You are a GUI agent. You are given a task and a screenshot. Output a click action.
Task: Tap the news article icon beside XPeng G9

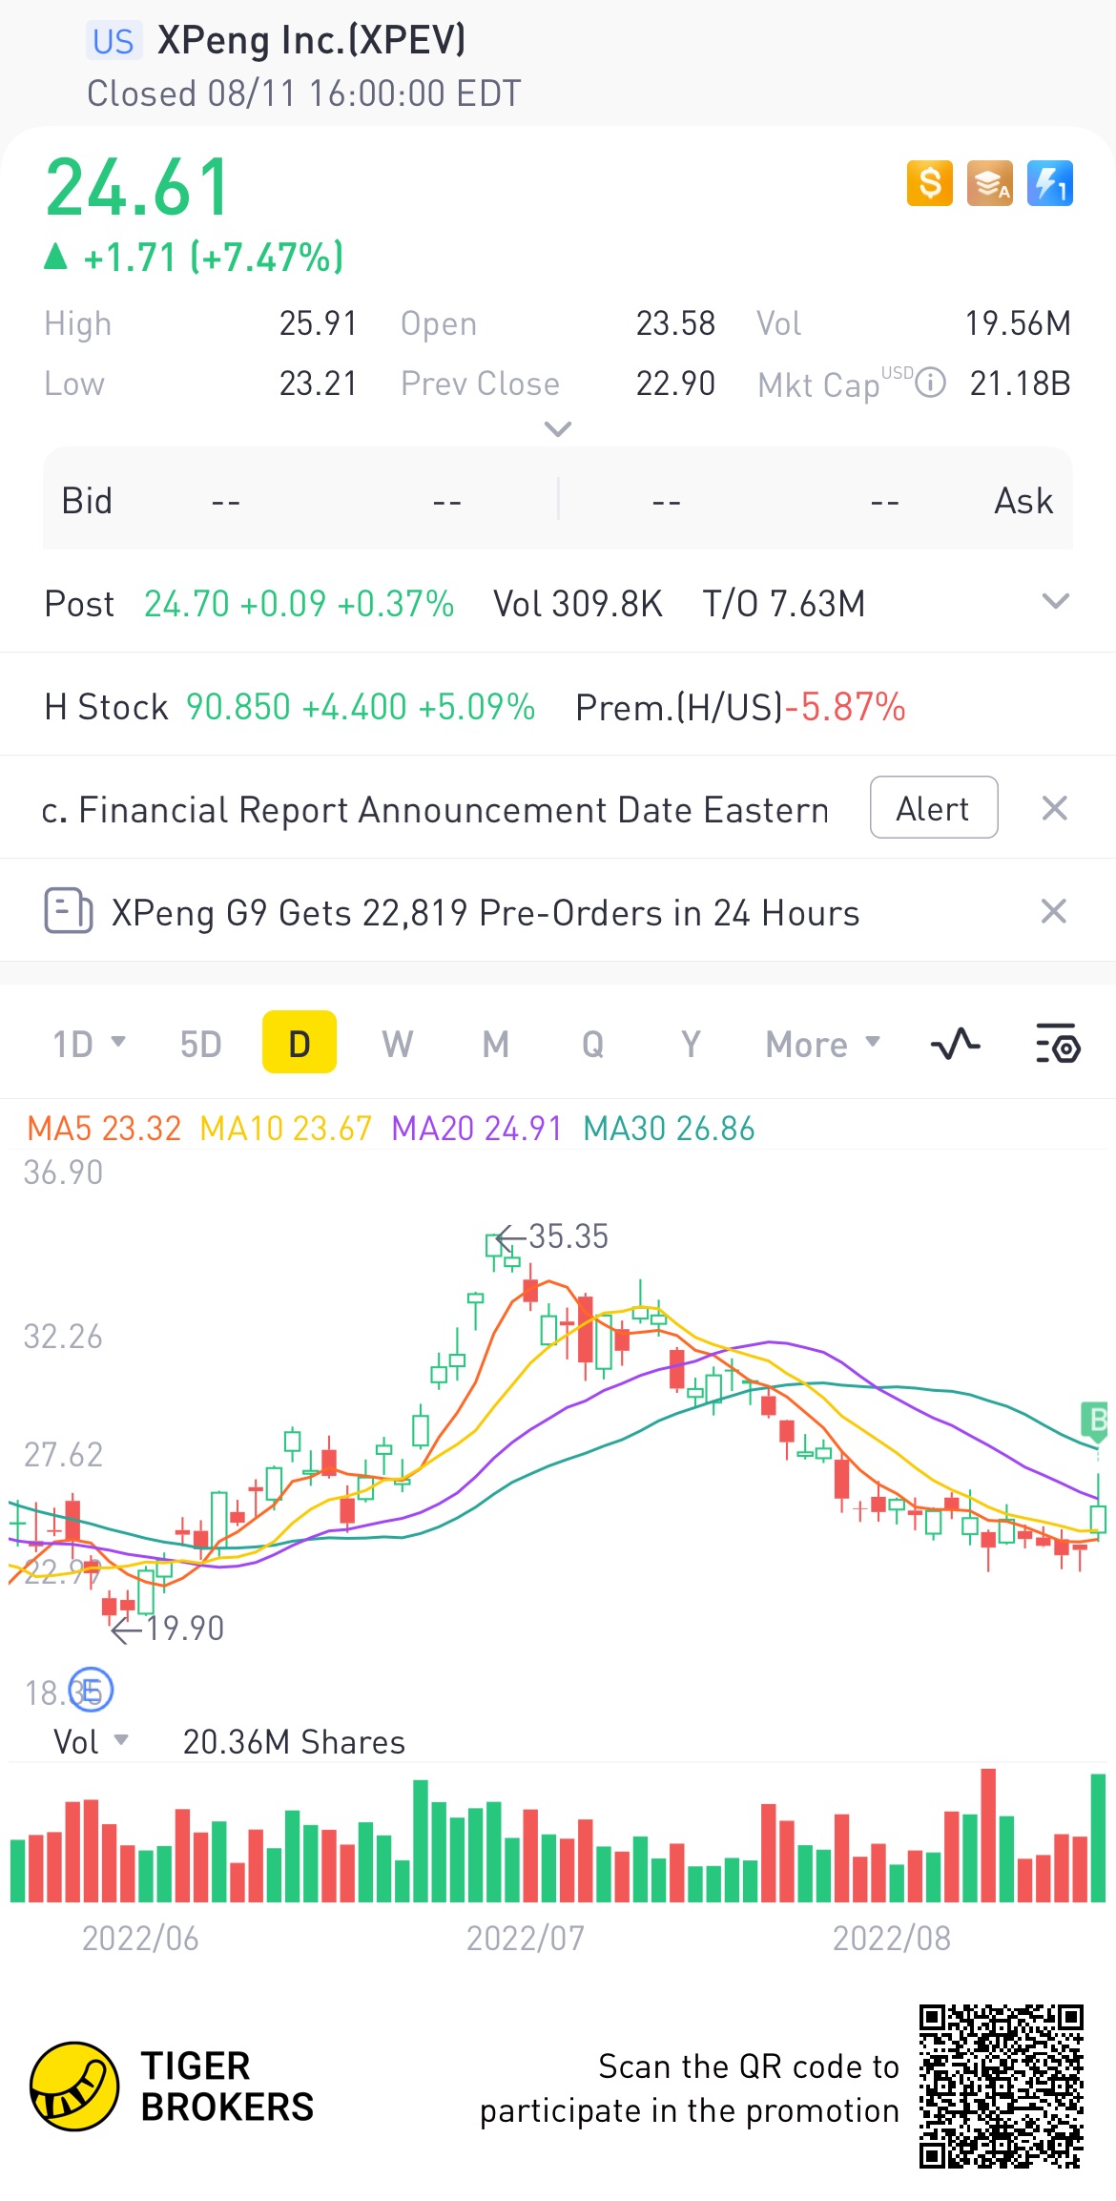click(x=68, y=911)
